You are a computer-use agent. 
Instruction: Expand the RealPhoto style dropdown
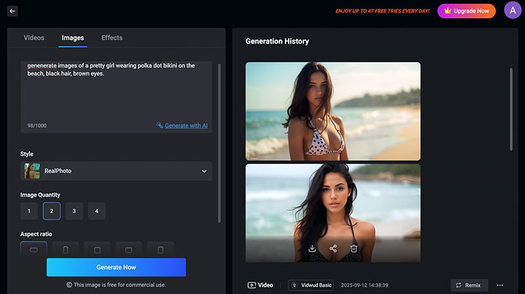pos(116,171)
